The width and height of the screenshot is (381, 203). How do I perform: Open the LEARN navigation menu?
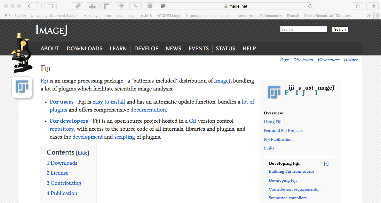click(118, 48)
